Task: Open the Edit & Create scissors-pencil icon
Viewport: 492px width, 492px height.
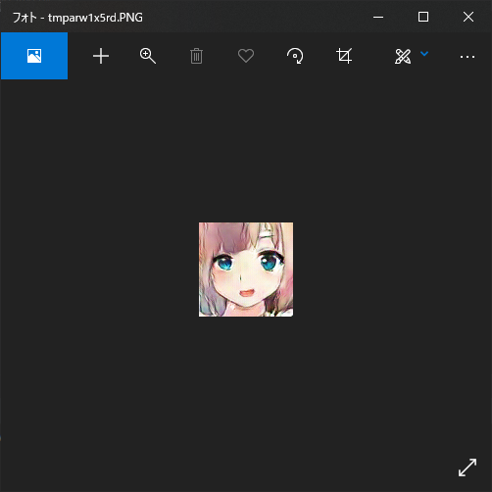Action: coord(403,56)
